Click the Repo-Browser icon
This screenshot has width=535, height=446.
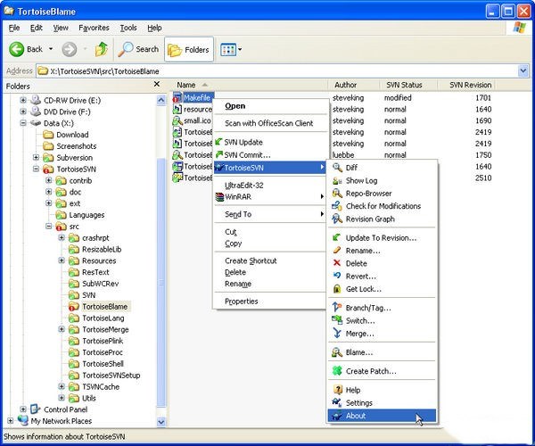click(337, 193)
